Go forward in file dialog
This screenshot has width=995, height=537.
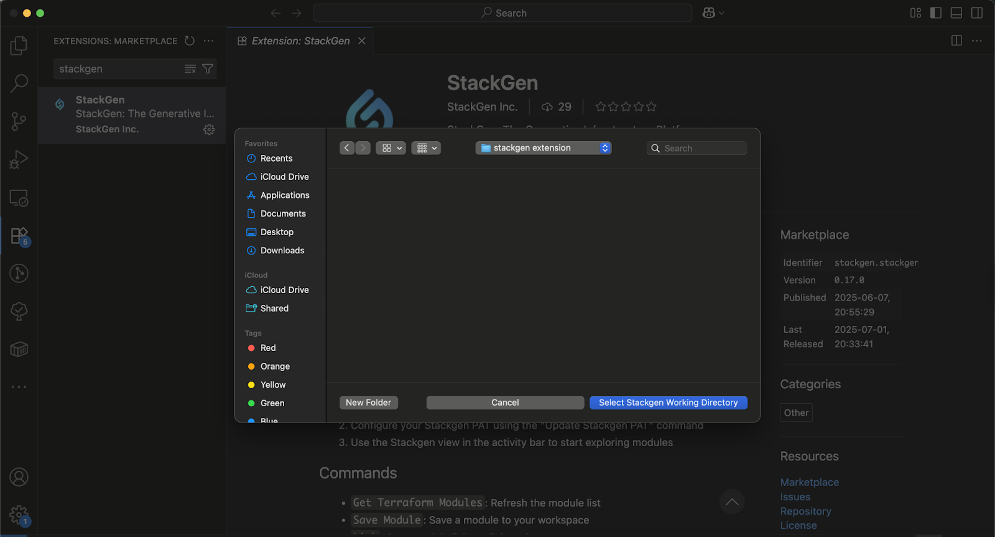[363, 148]
